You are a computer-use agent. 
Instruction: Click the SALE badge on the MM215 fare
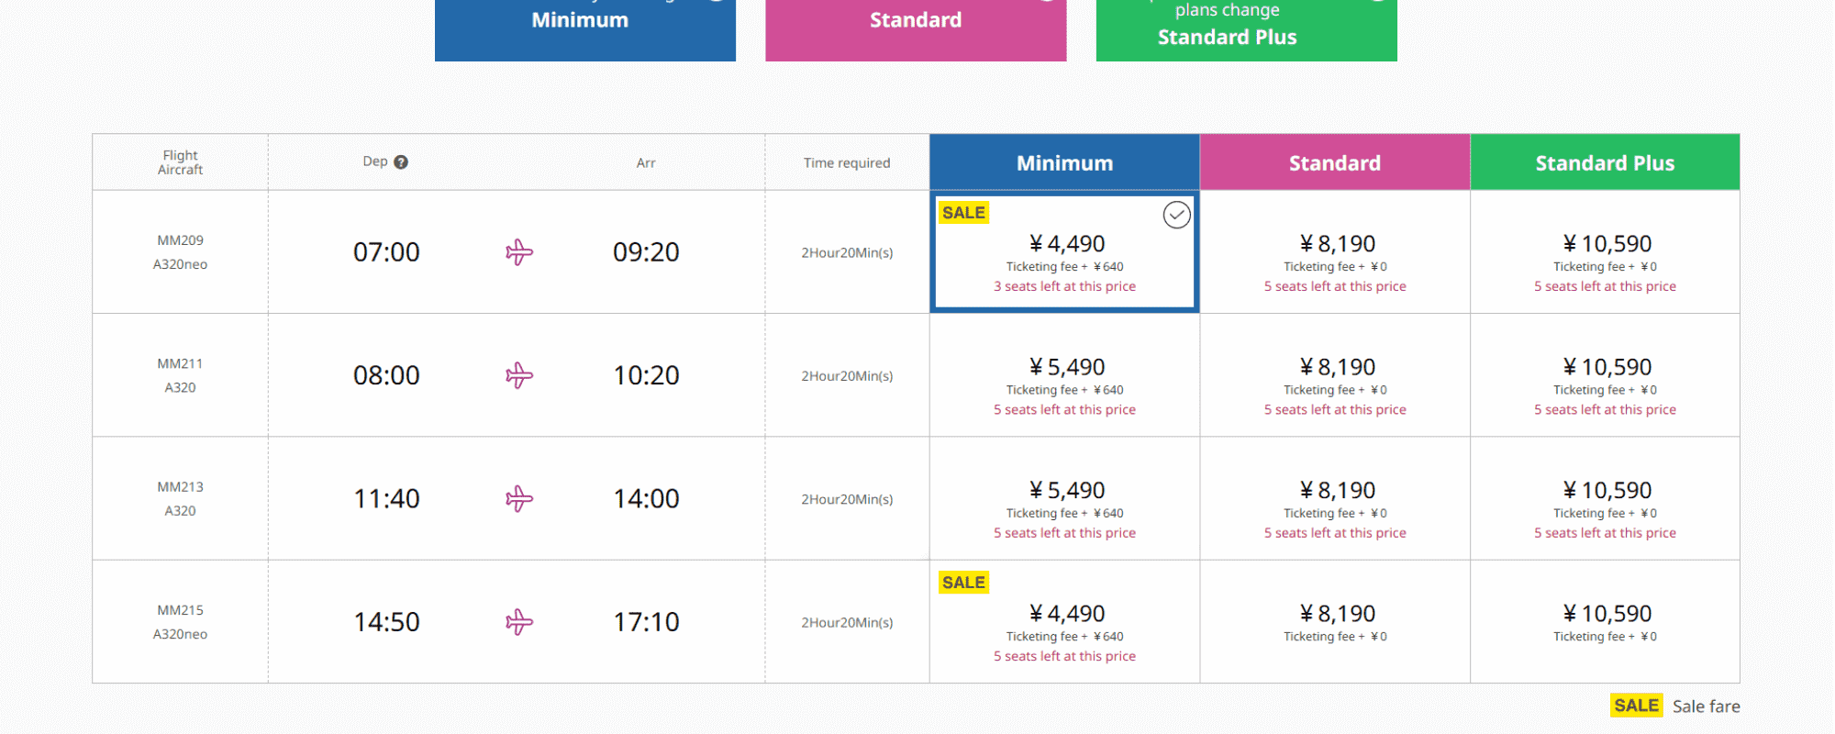click(963, 583)
